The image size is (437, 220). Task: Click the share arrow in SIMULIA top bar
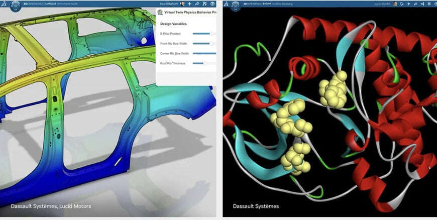tap(197, 4)
